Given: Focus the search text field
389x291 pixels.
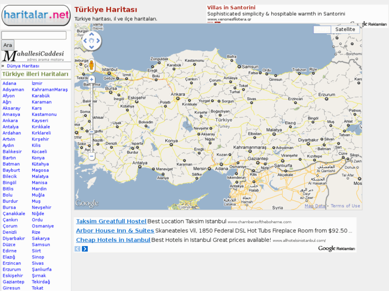Looking at the screenshot, I should 34,35.
